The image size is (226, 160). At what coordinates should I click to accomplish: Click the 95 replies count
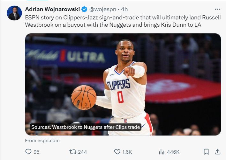[x=36, y=152]
